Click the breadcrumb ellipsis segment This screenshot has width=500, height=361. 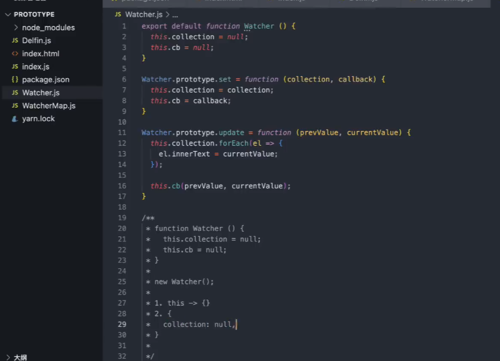[x=175, y=15]
